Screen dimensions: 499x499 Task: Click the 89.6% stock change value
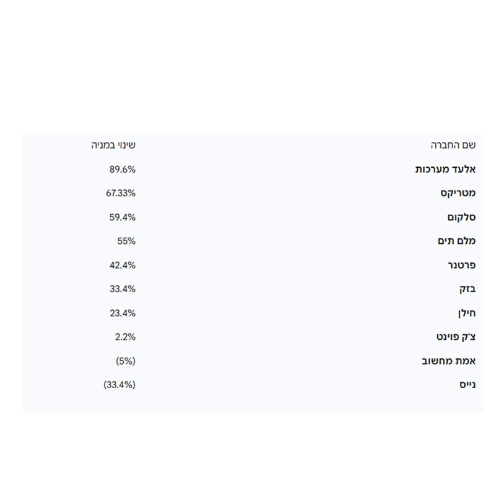(123, 169)
